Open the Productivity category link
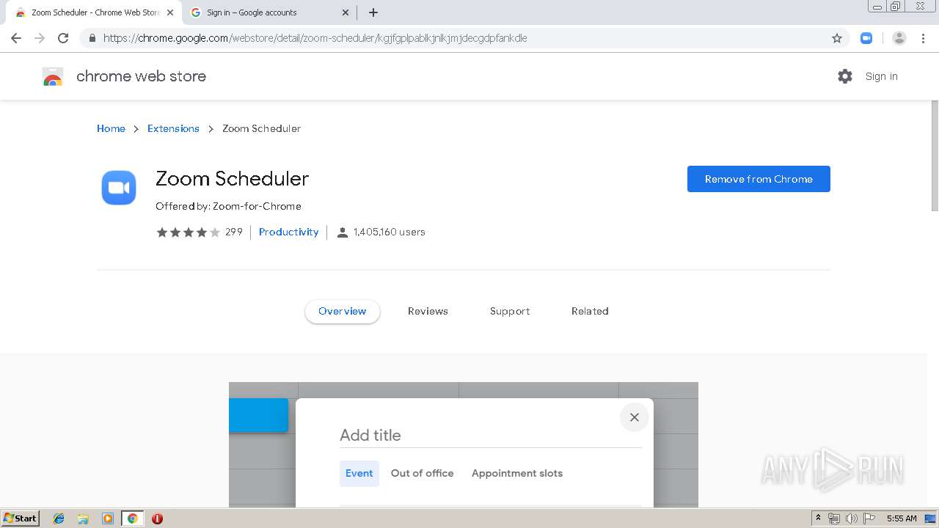 coord(288,232)
